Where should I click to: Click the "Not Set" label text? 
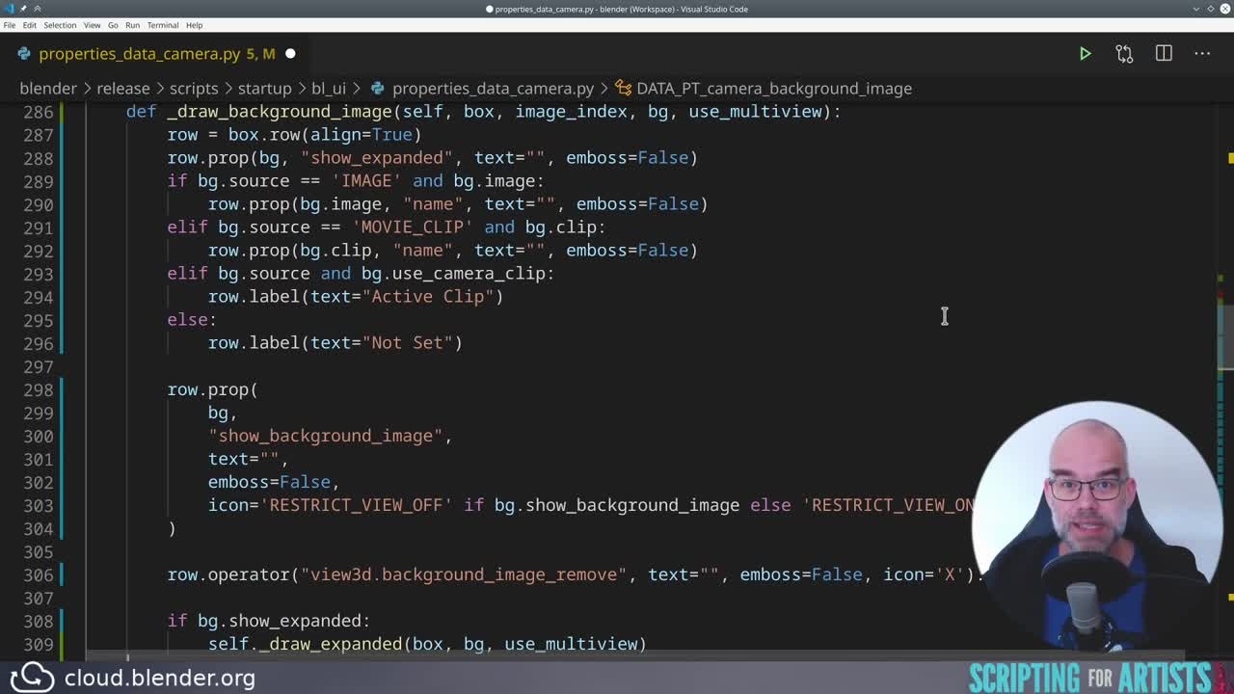click(407, 343)
